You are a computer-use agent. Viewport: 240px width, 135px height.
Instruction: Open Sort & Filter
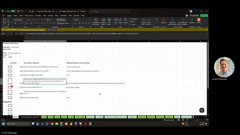click(x=143, y=22)
